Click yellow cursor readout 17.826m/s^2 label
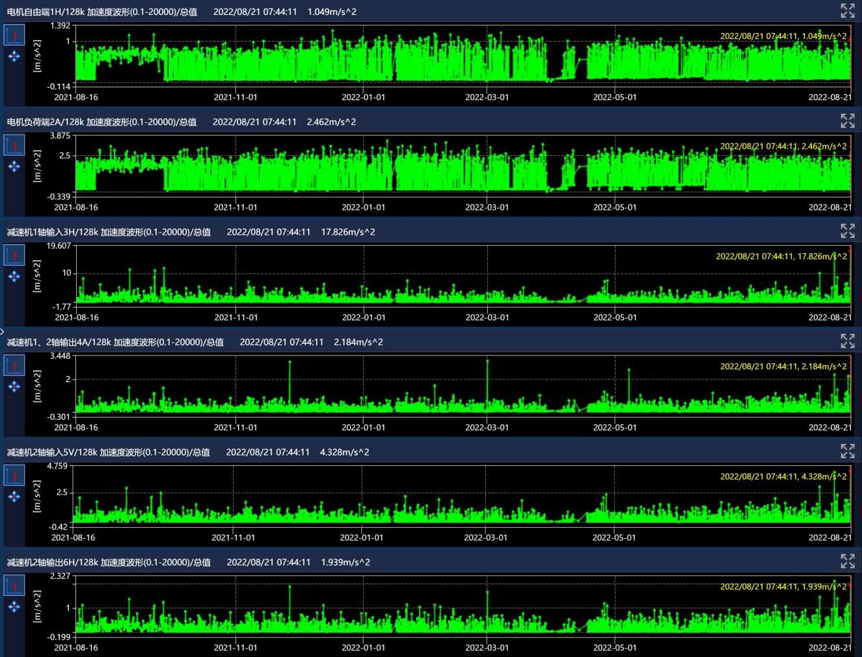Viewport: 862px width, 657px height. pyautogui.click(x=781, y=256)
